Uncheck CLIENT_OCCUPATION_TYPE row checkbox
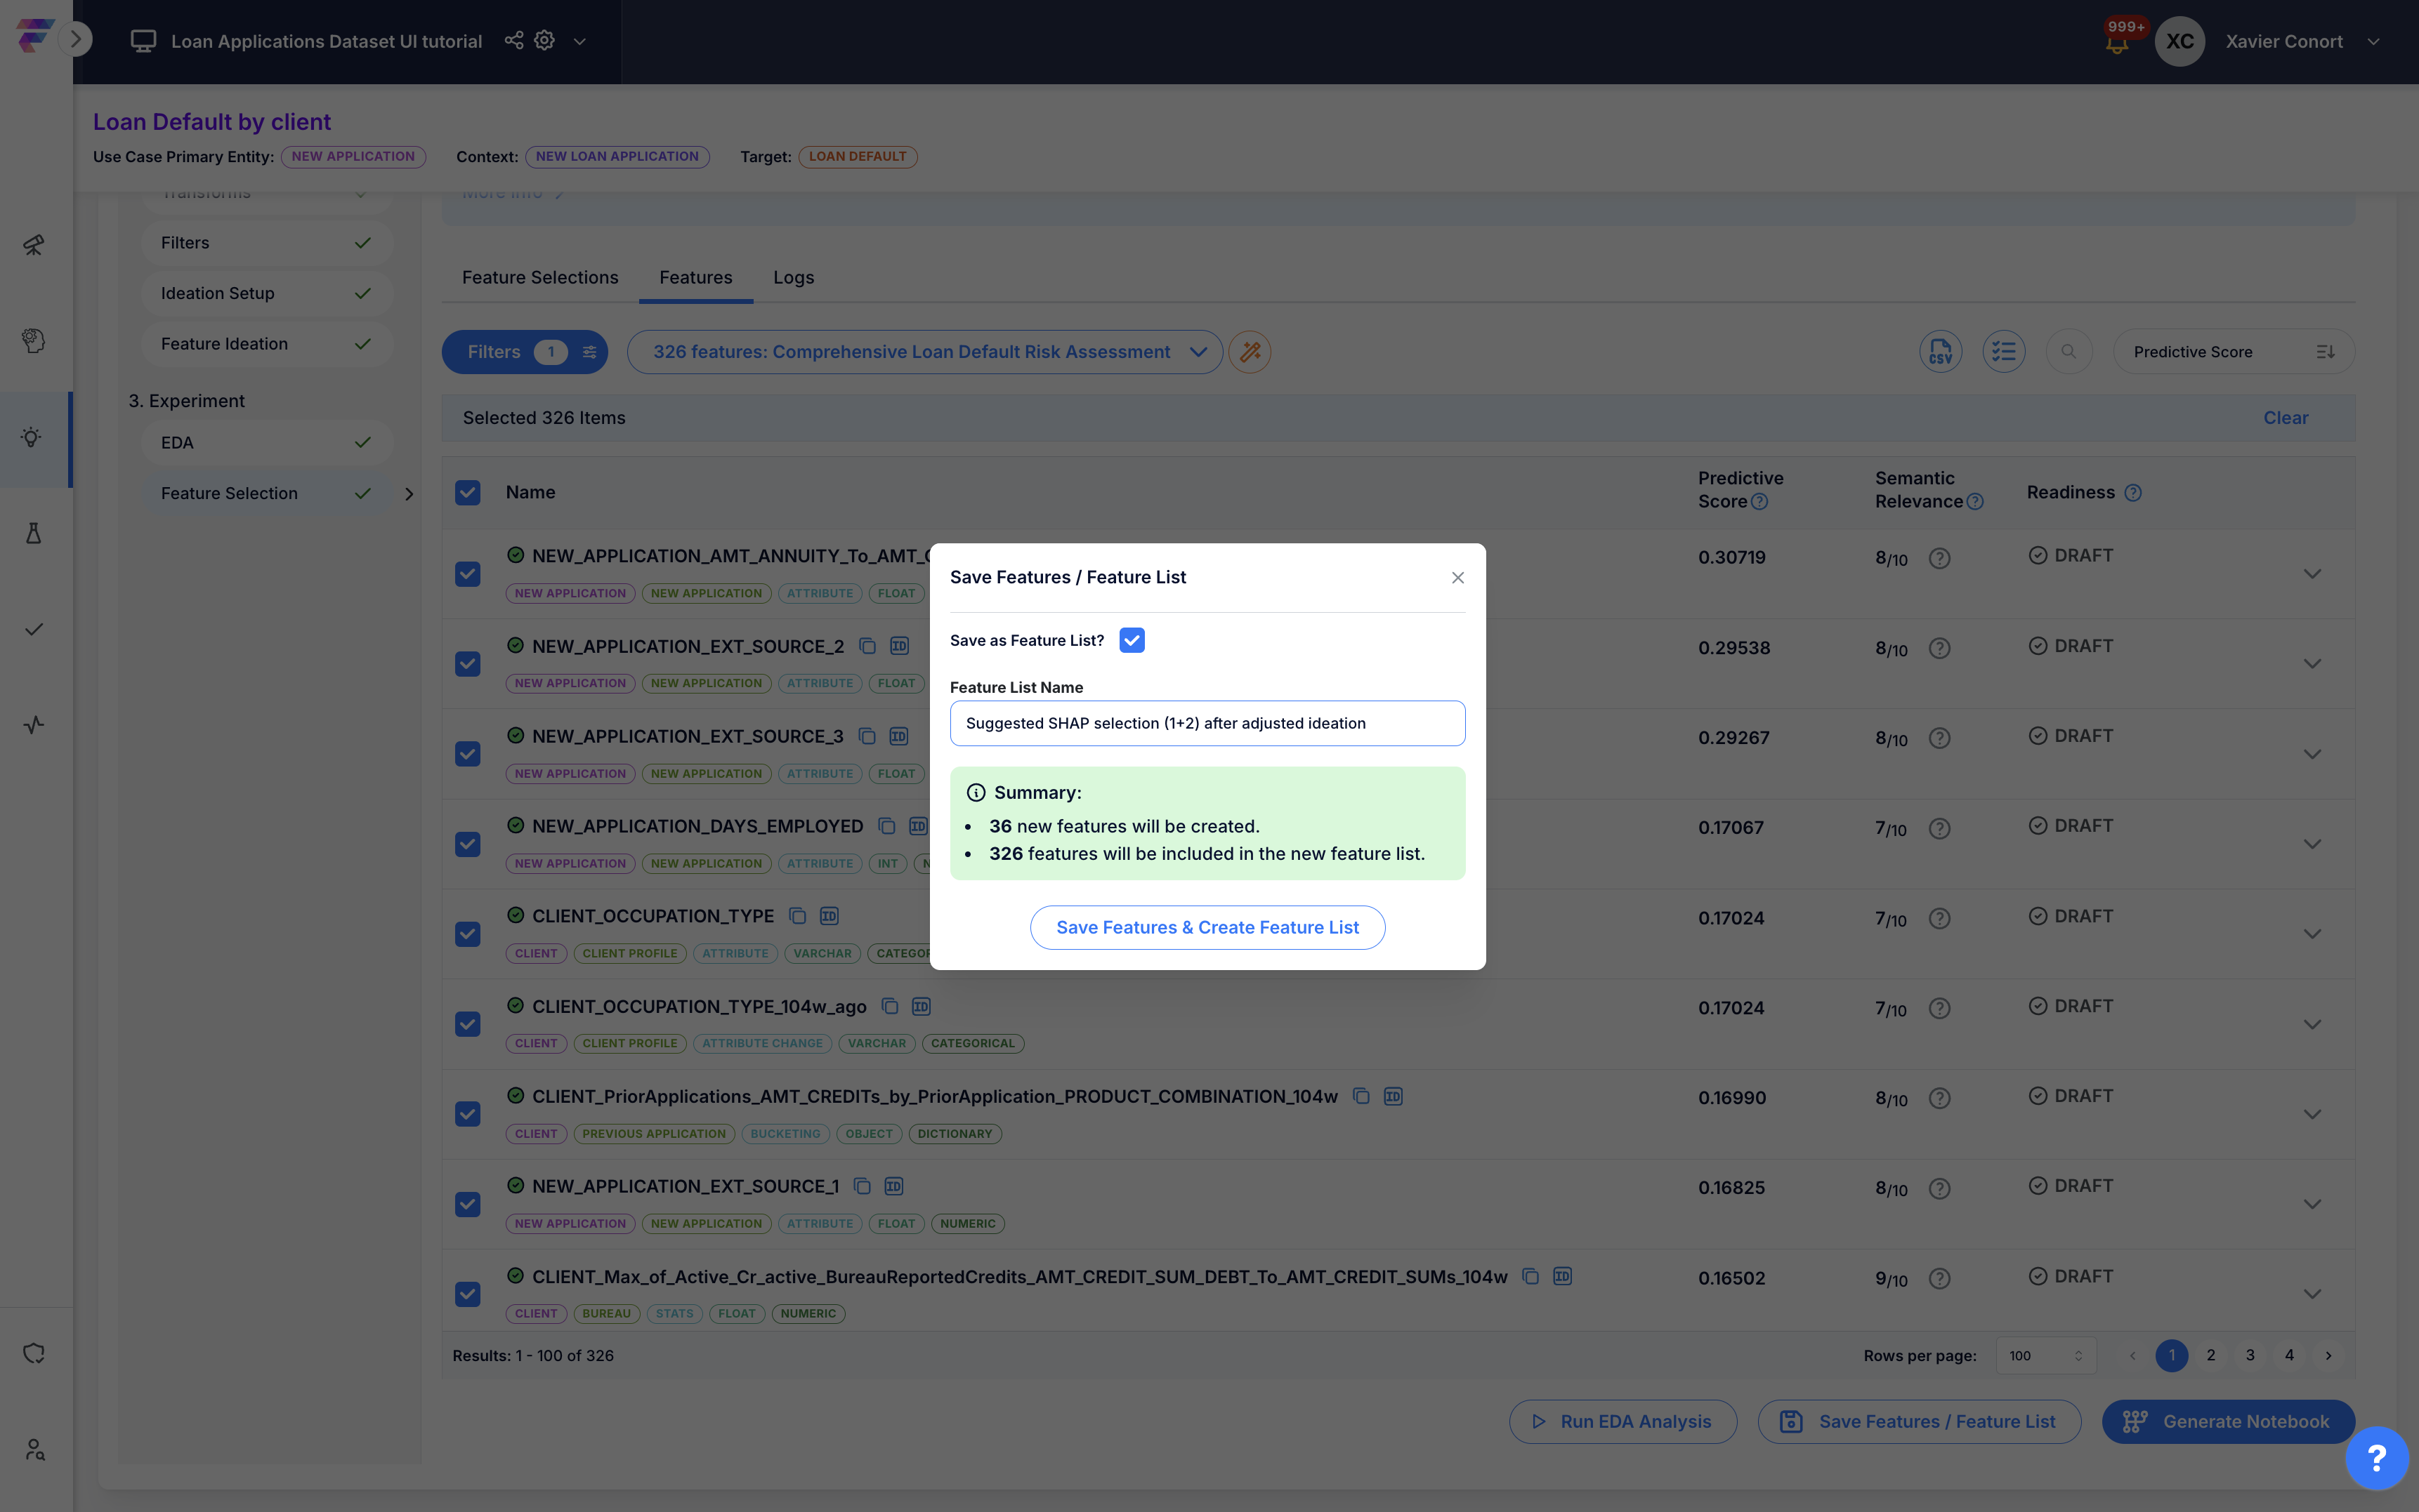The image size is (2419, 1512). pos(467,934)
